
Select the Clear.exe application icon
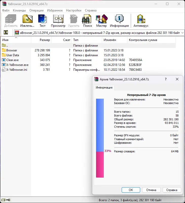click(x=4, y=60)
